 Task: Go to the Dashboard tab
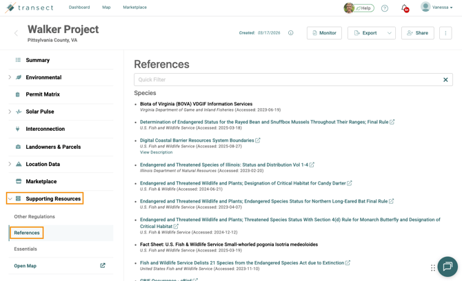79,8
